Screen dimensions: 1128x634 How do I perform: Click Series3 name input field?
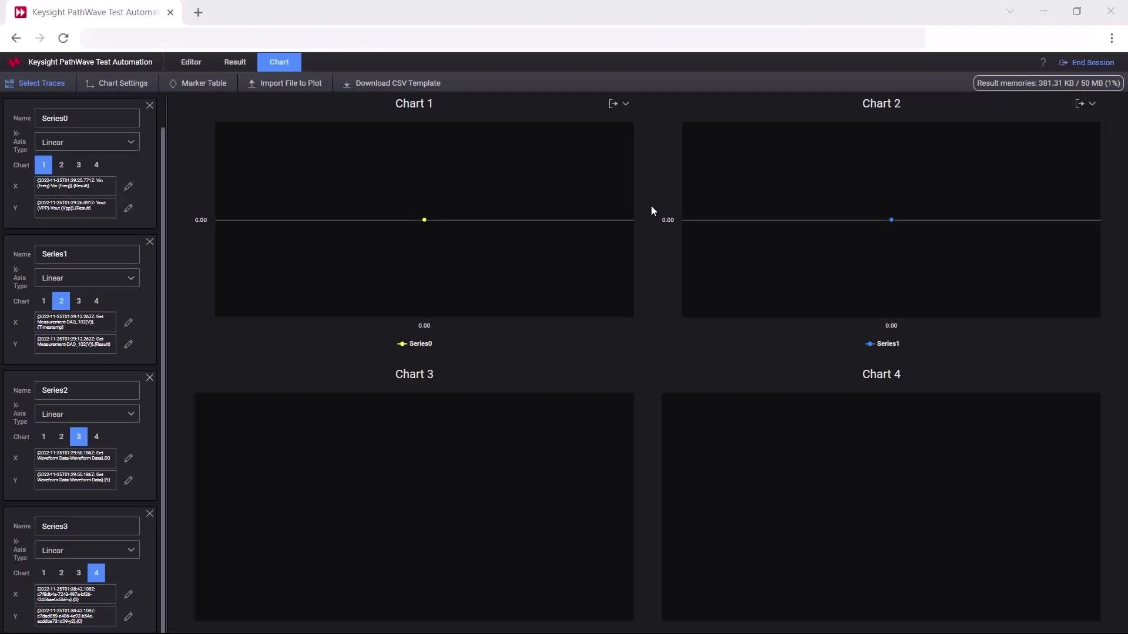(87, 526)
